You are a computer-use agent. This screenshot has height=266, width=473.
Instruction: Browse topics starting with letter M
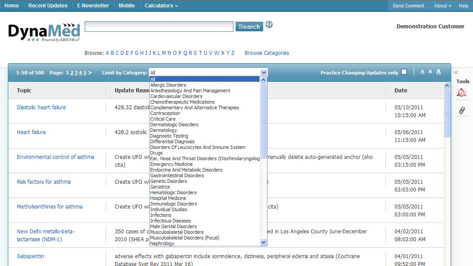(x=164, y=53)
